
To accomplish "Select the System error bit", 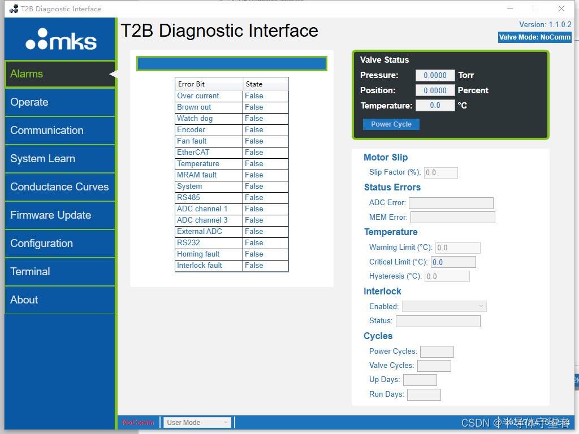I will (231, 186).
